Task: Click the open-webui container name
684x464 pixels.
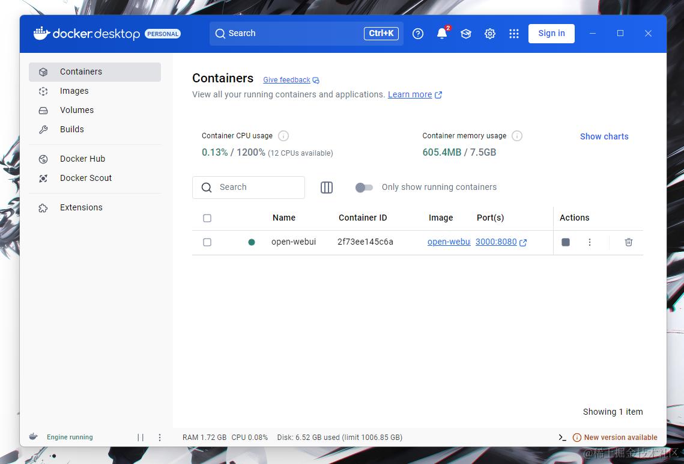Action: [x=293, y=242]
